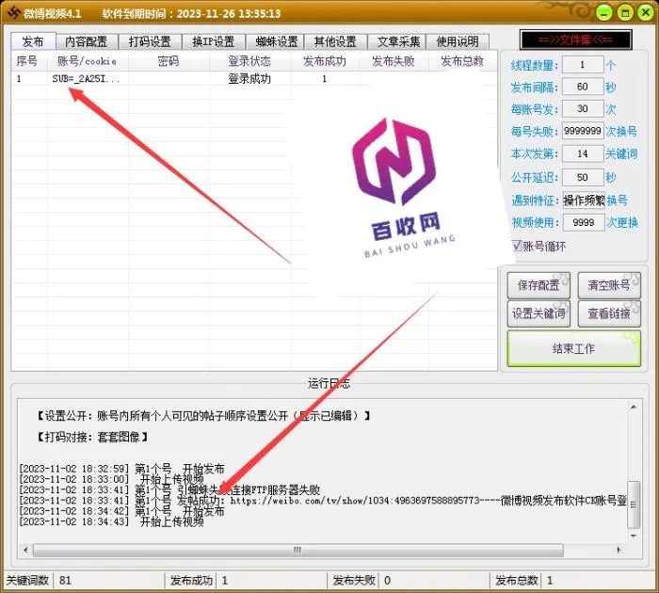Open the 内容配置 tab
Viewport: 659px width, 593px height.
[87, 41]
